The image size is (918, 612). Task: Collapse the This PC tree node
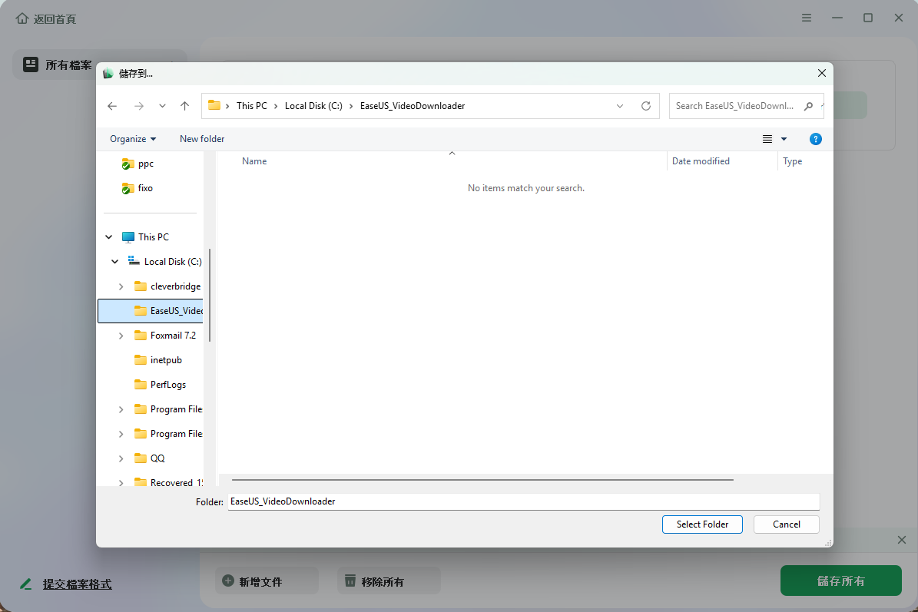tap(109, 237)
